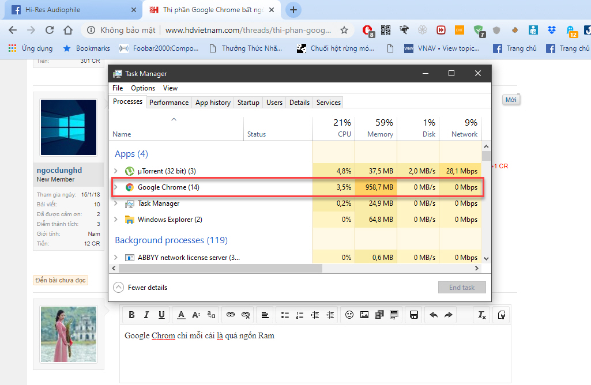Screen dimensions: 591x385
Task: Toggle italic formatting in the reply editor
Action: click(x=146, y=315)
